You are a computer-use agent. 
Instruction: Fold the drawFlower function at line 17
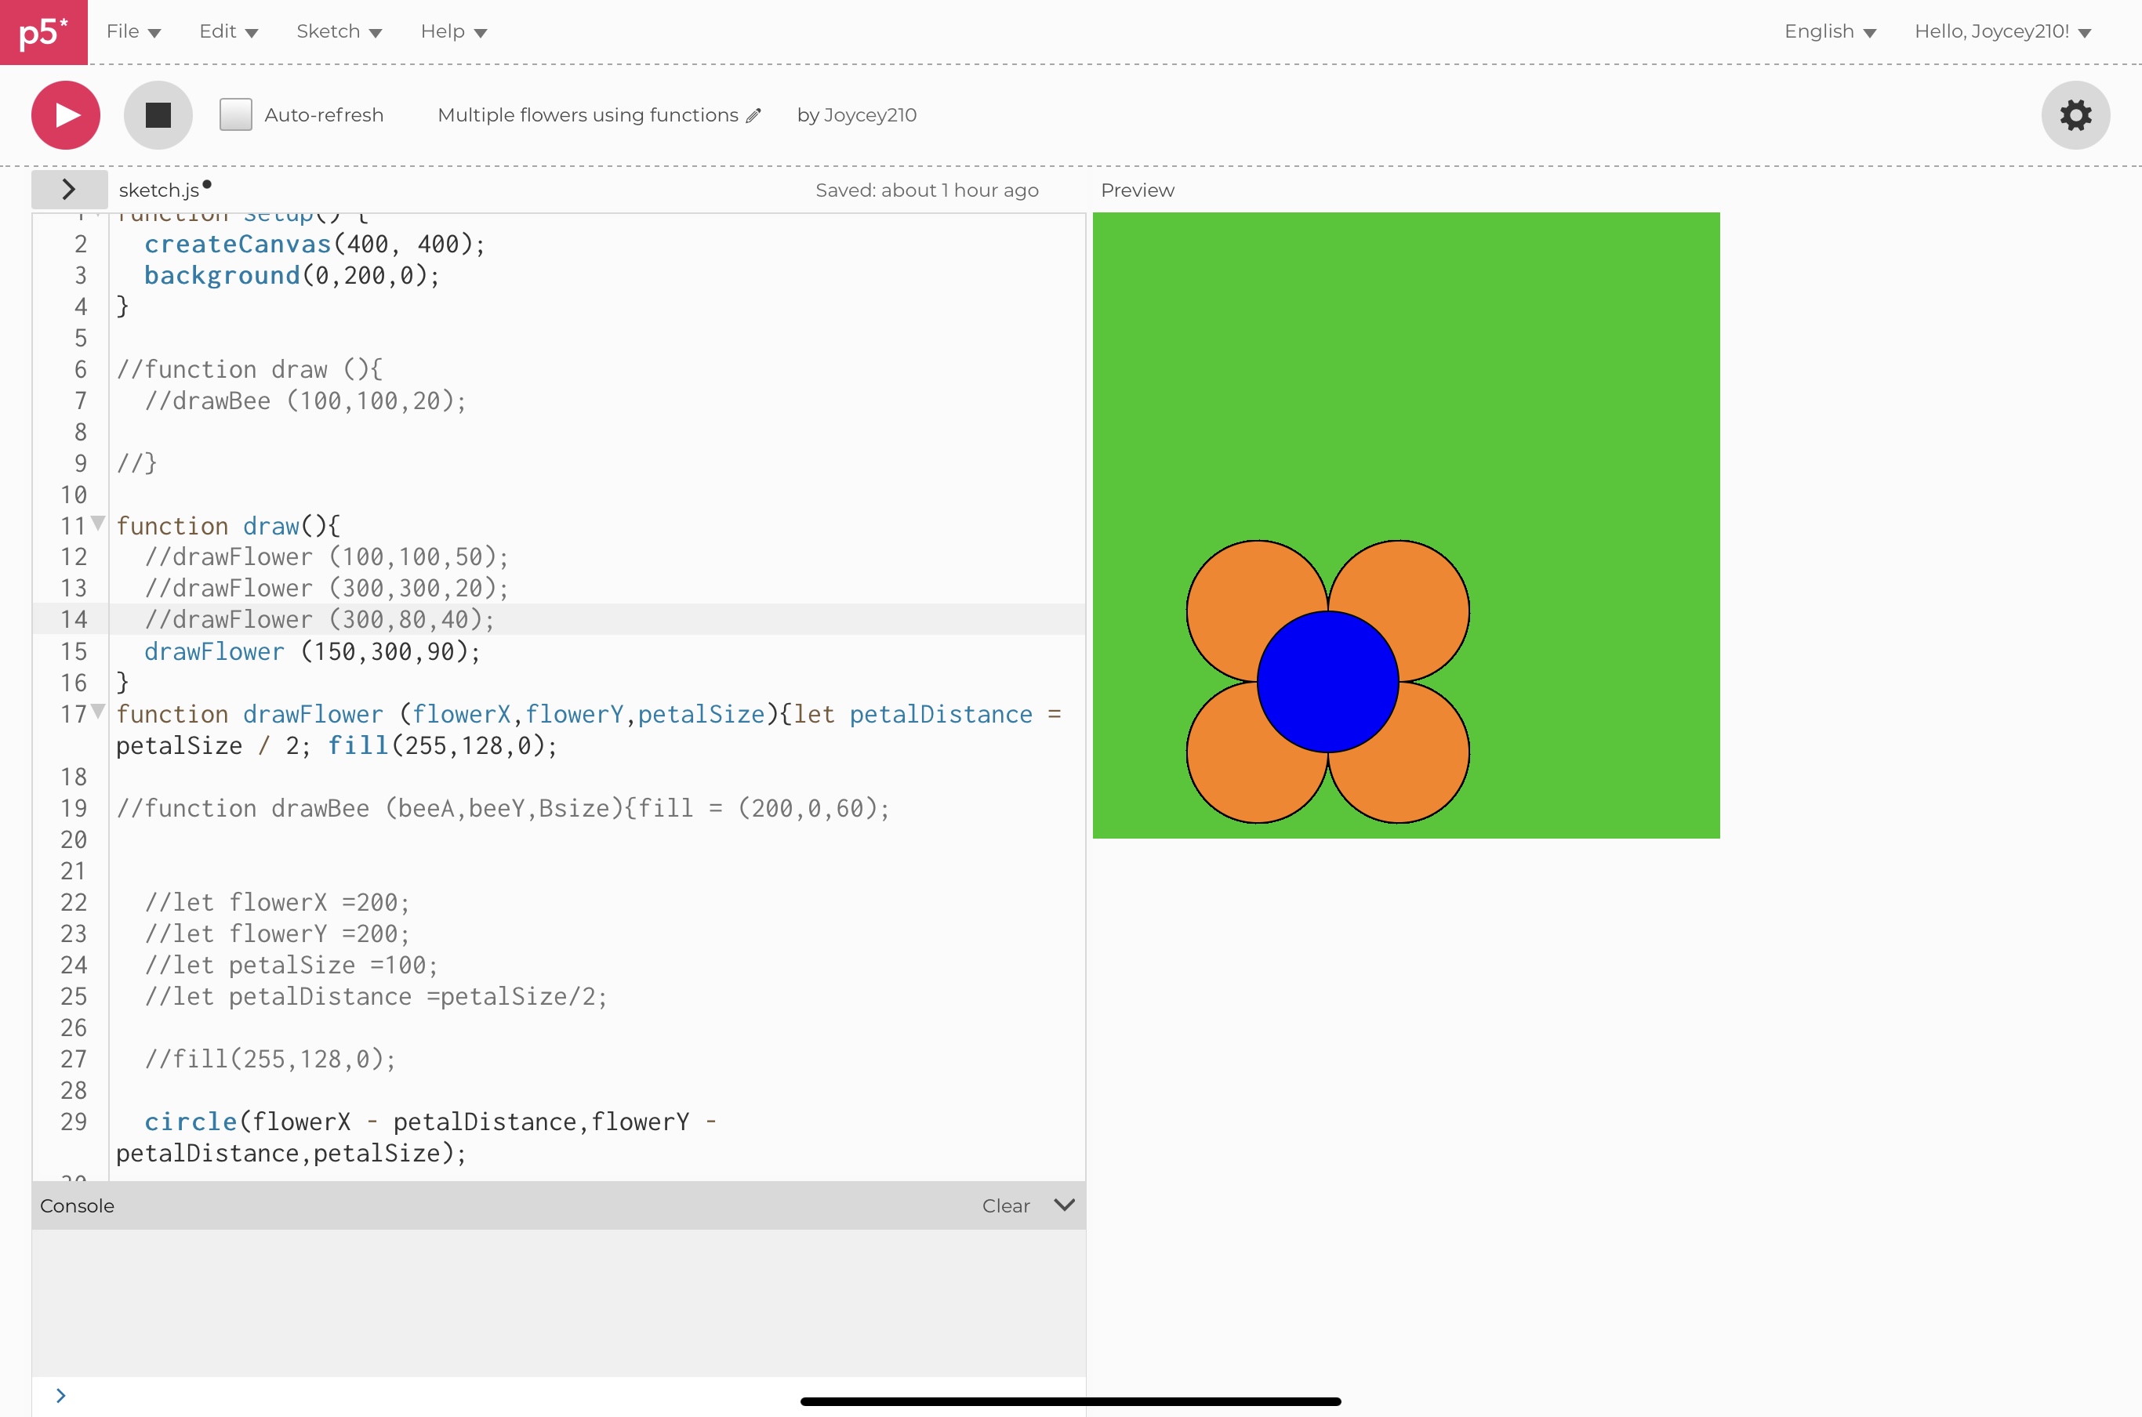coord(99,711)
